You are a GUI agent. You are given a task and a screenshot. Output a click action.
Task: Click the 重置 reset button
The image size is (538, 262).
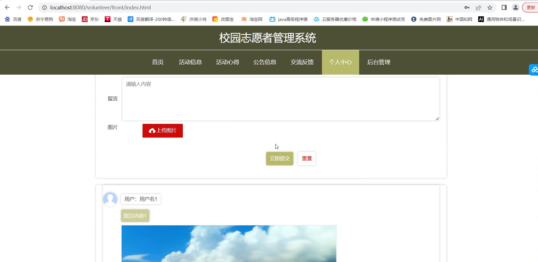pos(307,158)
